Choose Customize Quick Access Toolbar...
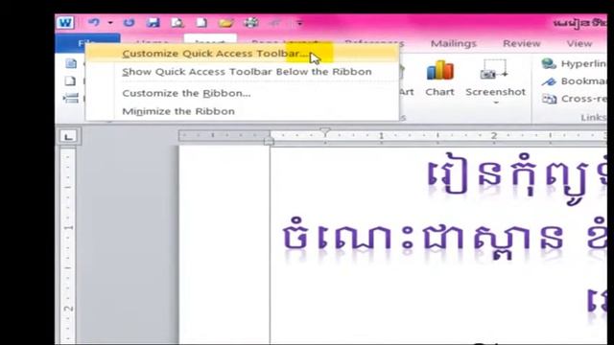Image resolution: width=614 pixels, height=345 pixels. coord(242,54)
